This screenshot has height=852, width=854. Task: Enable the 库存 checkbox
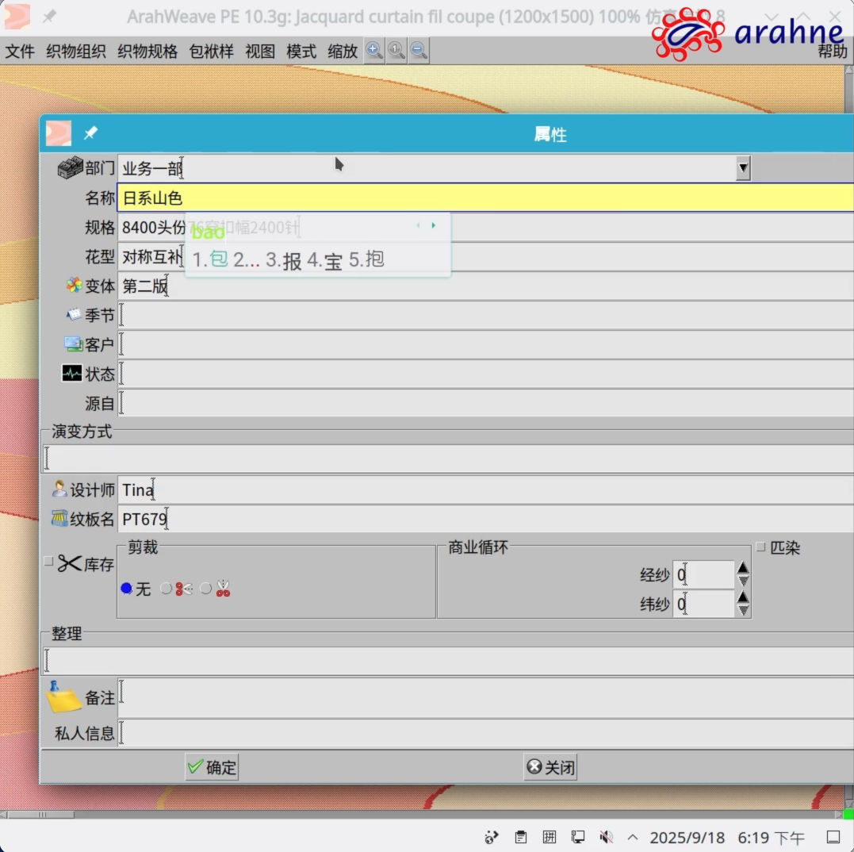click(48, 561)
